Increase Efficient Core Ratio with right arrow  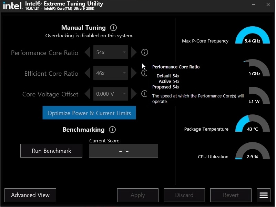tap(134, 73)
